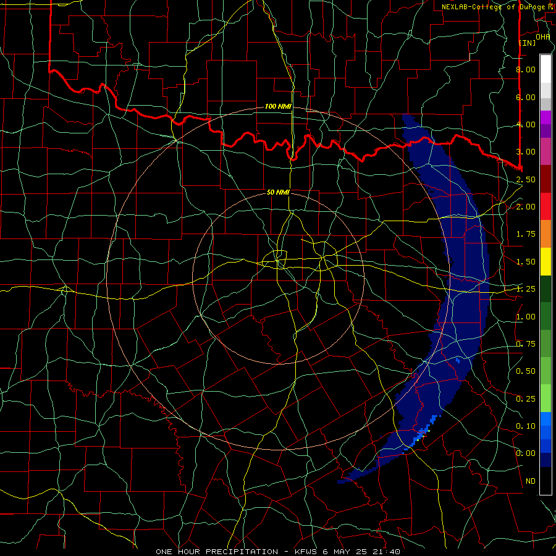556x556 pixels.
Task: Select the 8.00 legend value
Action: 526,69
